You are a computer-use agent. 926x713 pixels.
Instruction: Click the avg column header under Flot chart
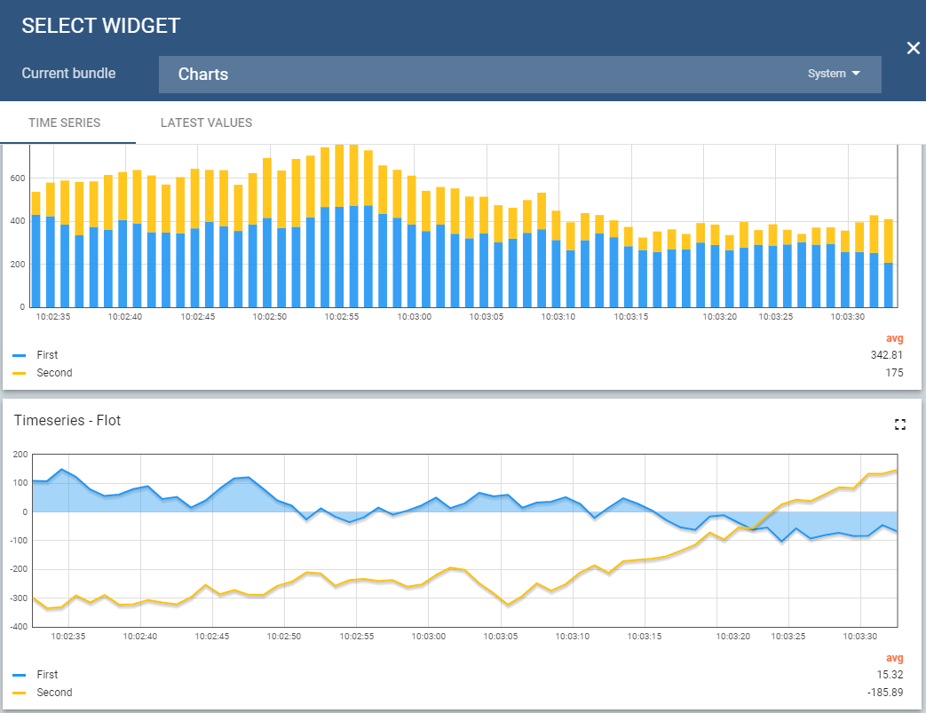(x=894, y=658)
